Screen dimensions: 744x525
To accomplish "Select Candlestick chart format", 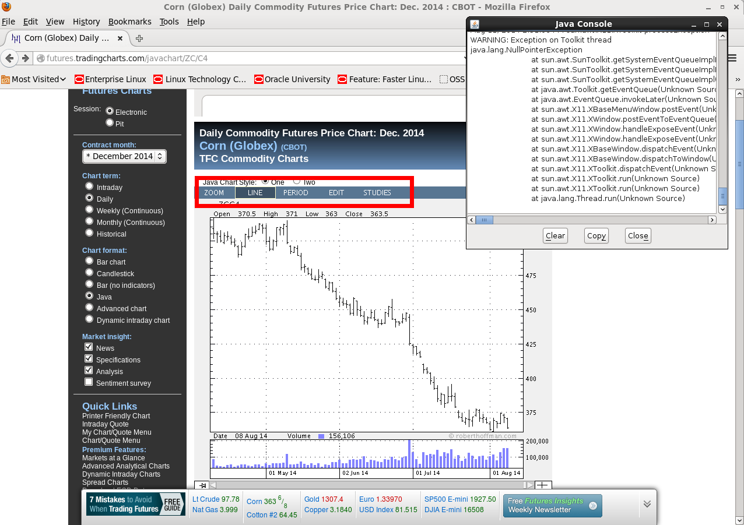I will coord(89,273).
